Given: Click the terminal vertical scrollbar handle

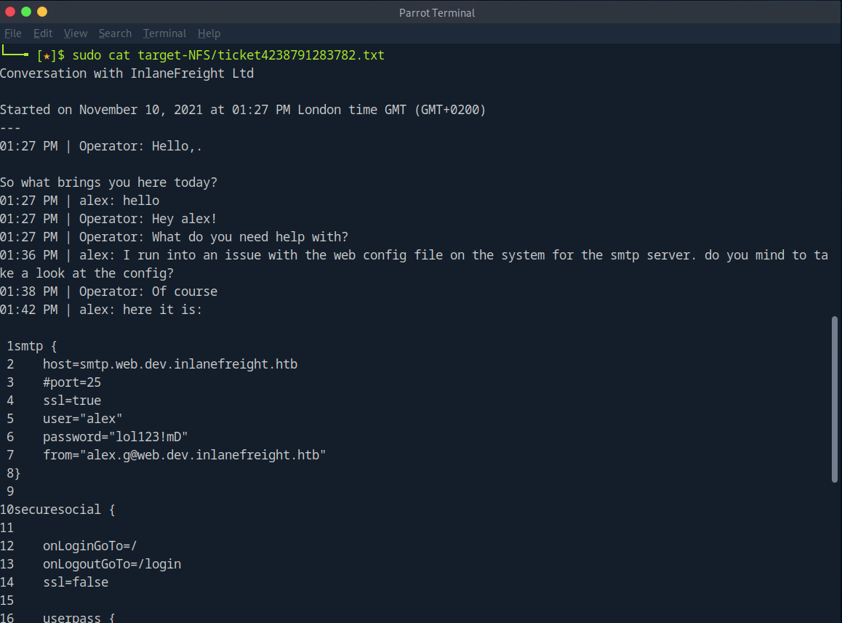Looking at the screenshot, I should (835, 398).
